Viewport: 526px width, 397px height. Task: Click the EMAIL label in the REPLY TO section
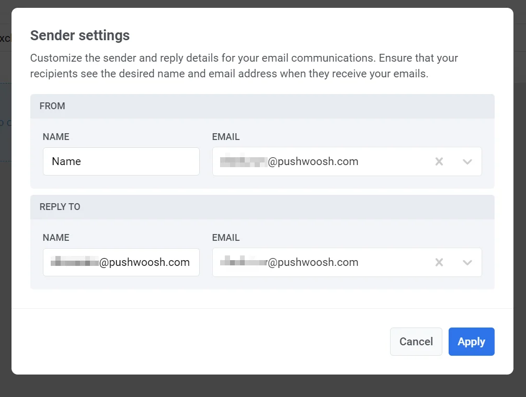225,237
